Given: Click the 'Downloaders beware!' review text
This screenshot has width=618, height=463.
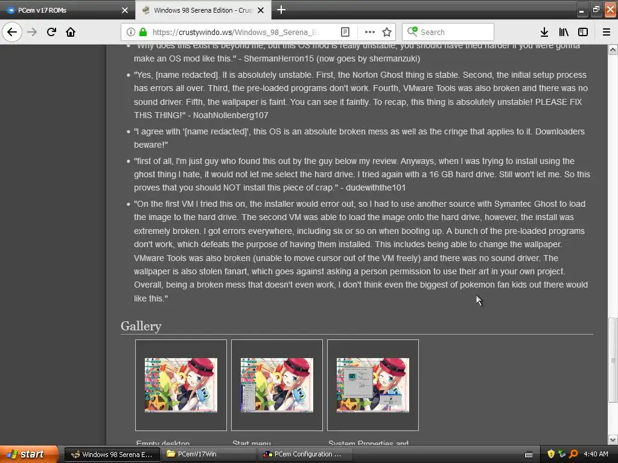Looking at the screenshot, I should coord(360,138).
